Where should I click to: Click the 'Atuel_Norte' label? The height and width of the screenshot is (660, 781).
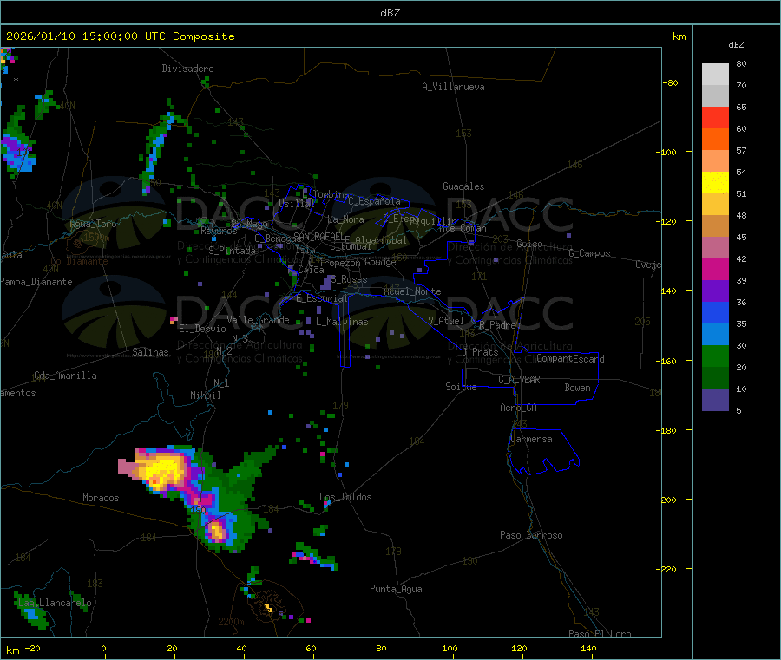[412, 291]
